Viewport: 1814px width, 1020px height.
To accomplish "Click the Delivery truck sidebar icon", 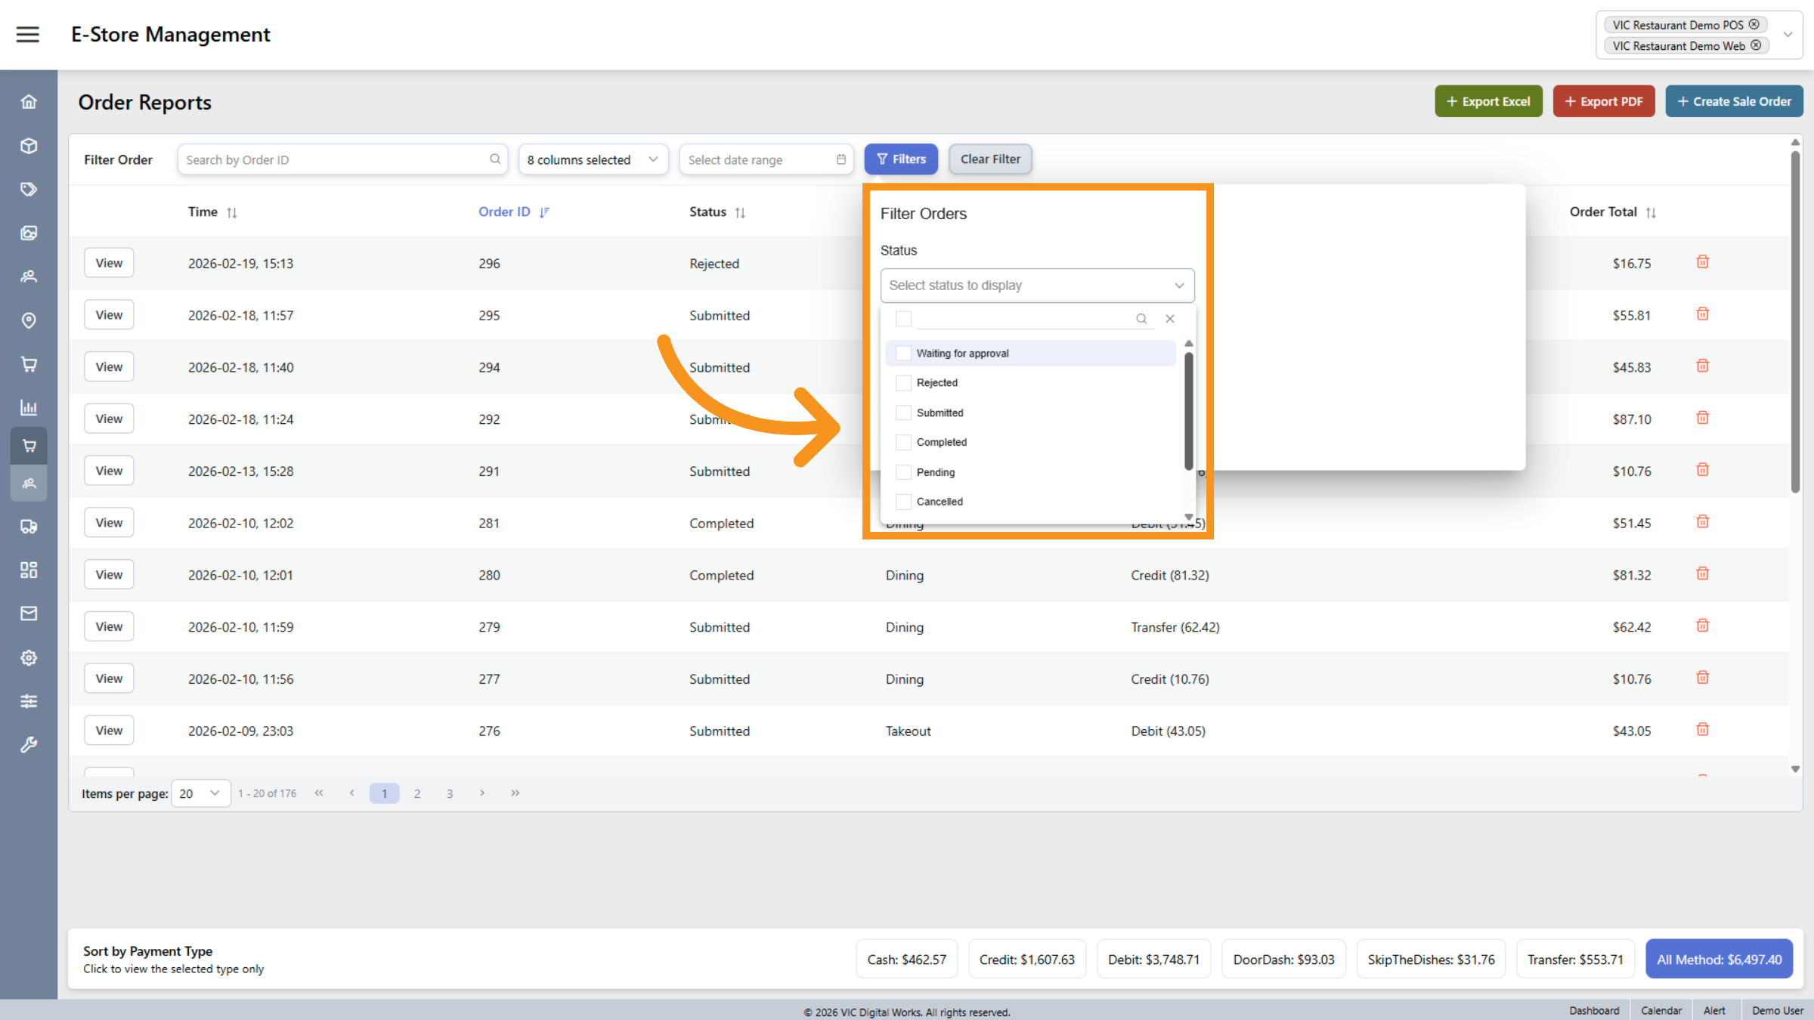I will [x=29, y=527].
